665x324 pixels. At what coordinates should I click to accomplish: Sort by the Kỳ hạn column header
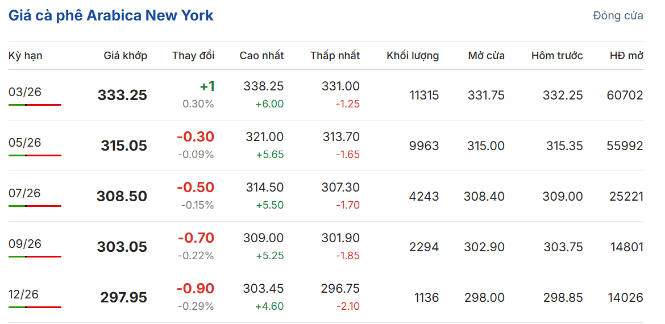[26, 56]
